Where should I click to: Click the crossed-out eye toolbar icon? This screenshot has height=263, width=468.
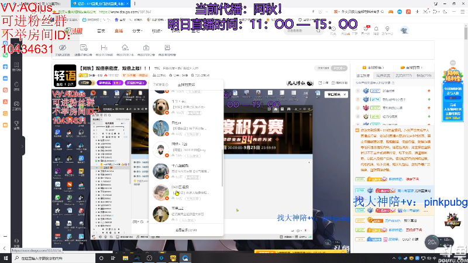point(63,48)
